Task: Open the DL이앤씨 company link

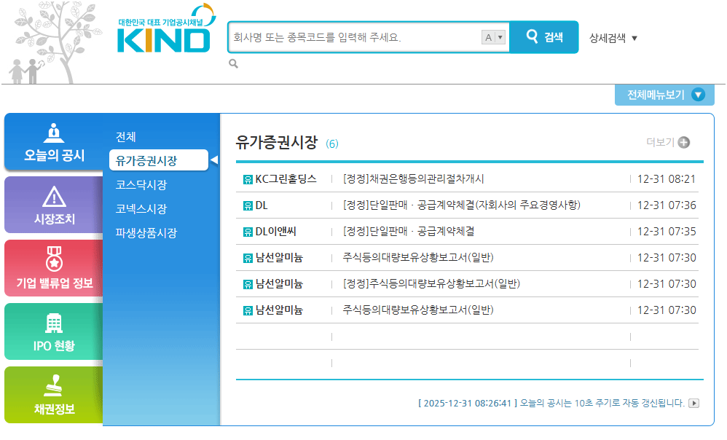Action: click(276, 232)
